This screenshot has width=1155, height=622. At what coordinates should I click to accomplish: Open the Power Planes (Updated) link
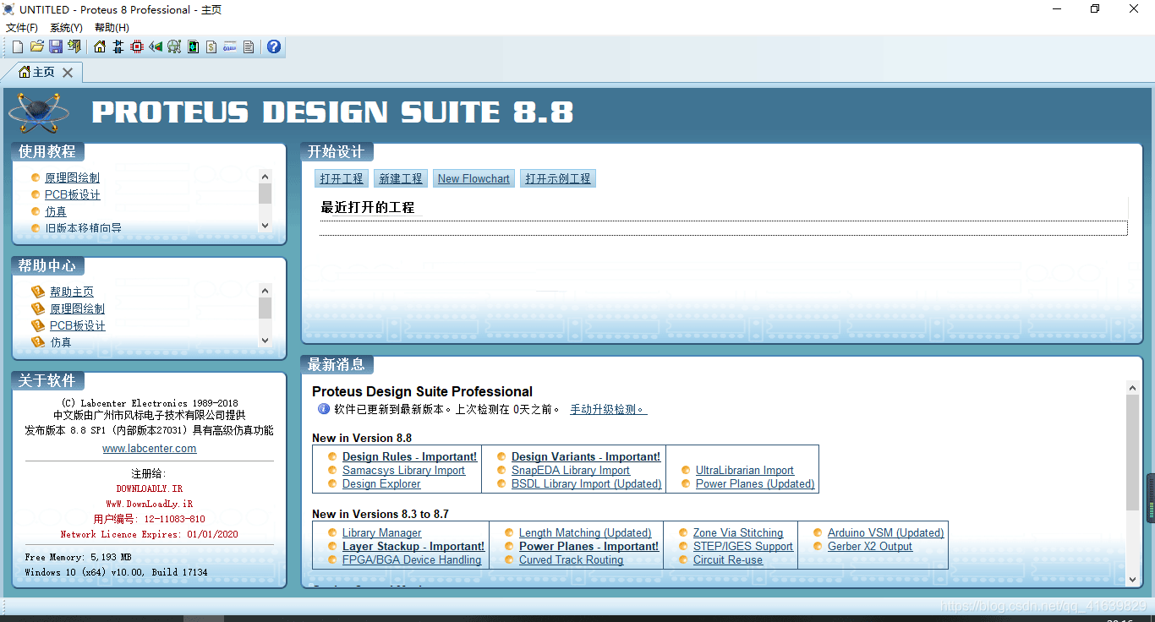[755, 484]
